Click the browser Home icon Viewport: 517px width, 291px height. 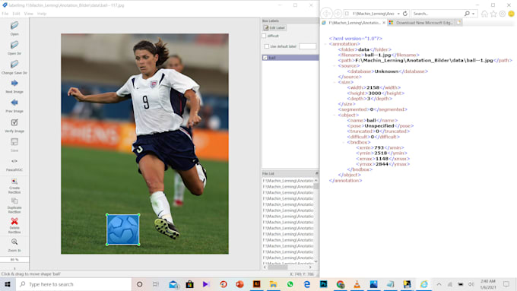click(x=484, y=14)
